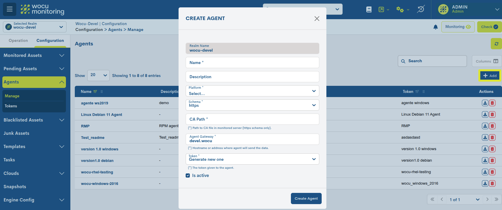The width and height of the screenshot is (502, 210).
Task: Uncheck the Is active checkbox
Action: tap(188, 175)
